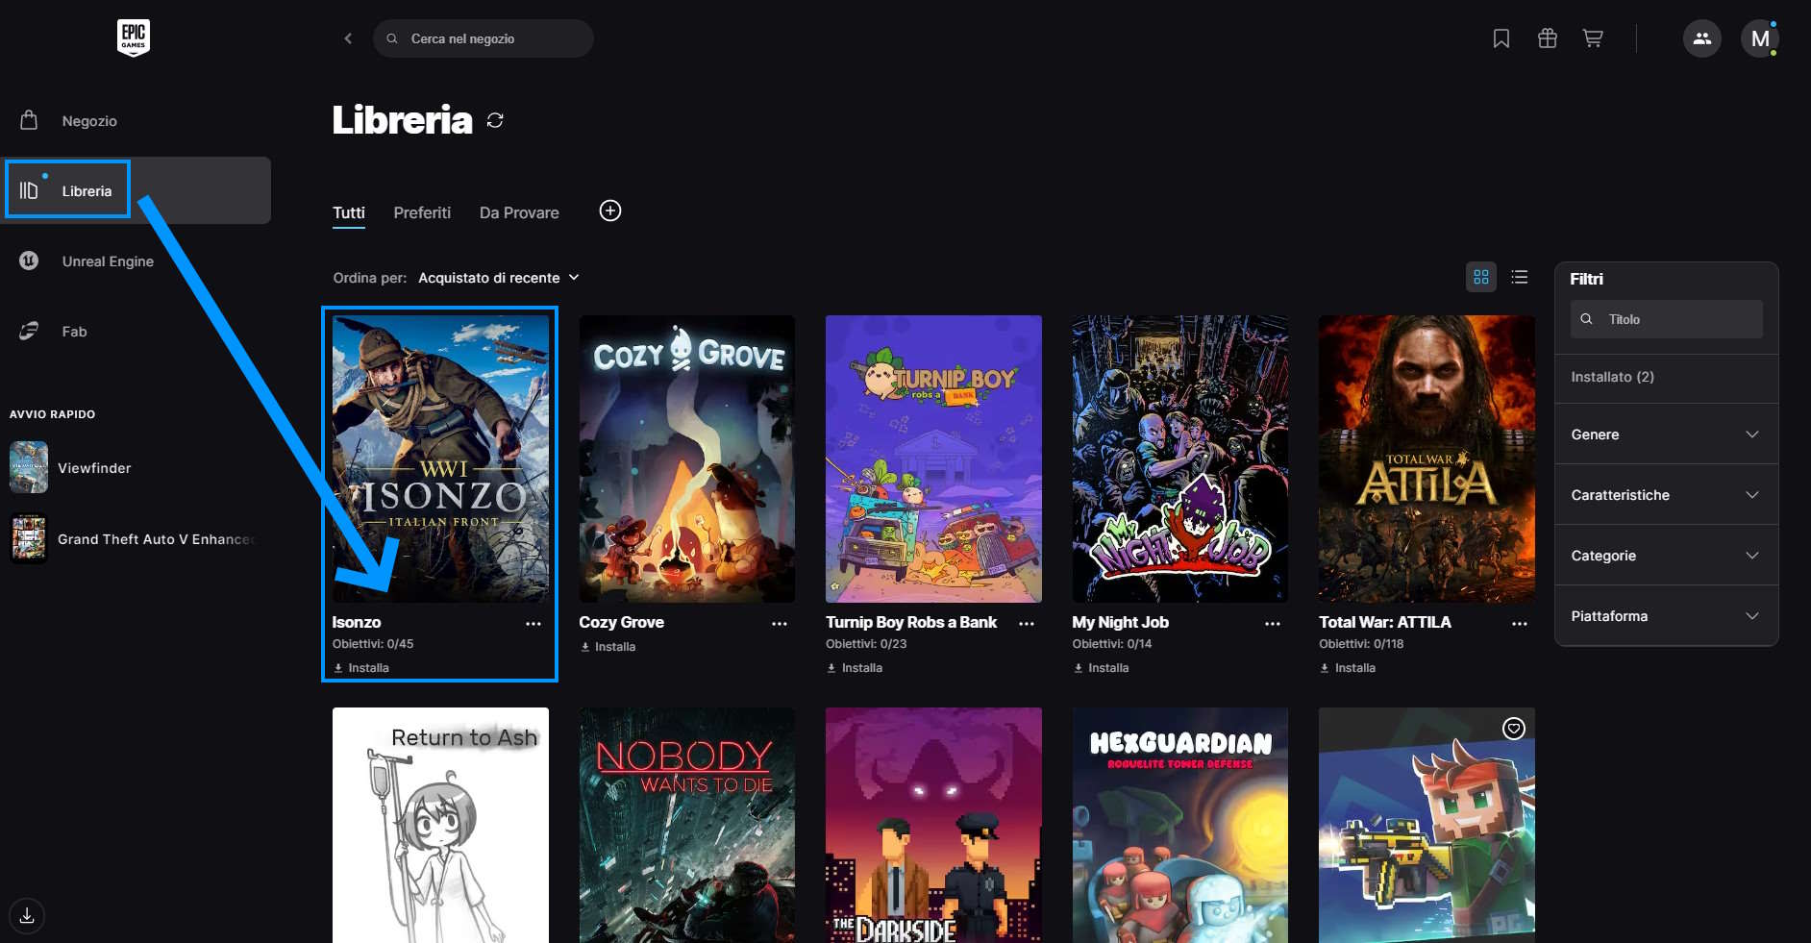Open the wishlist bookmark icon
This screenshot has height=943, width=1811.
[x=1501, y=38]
